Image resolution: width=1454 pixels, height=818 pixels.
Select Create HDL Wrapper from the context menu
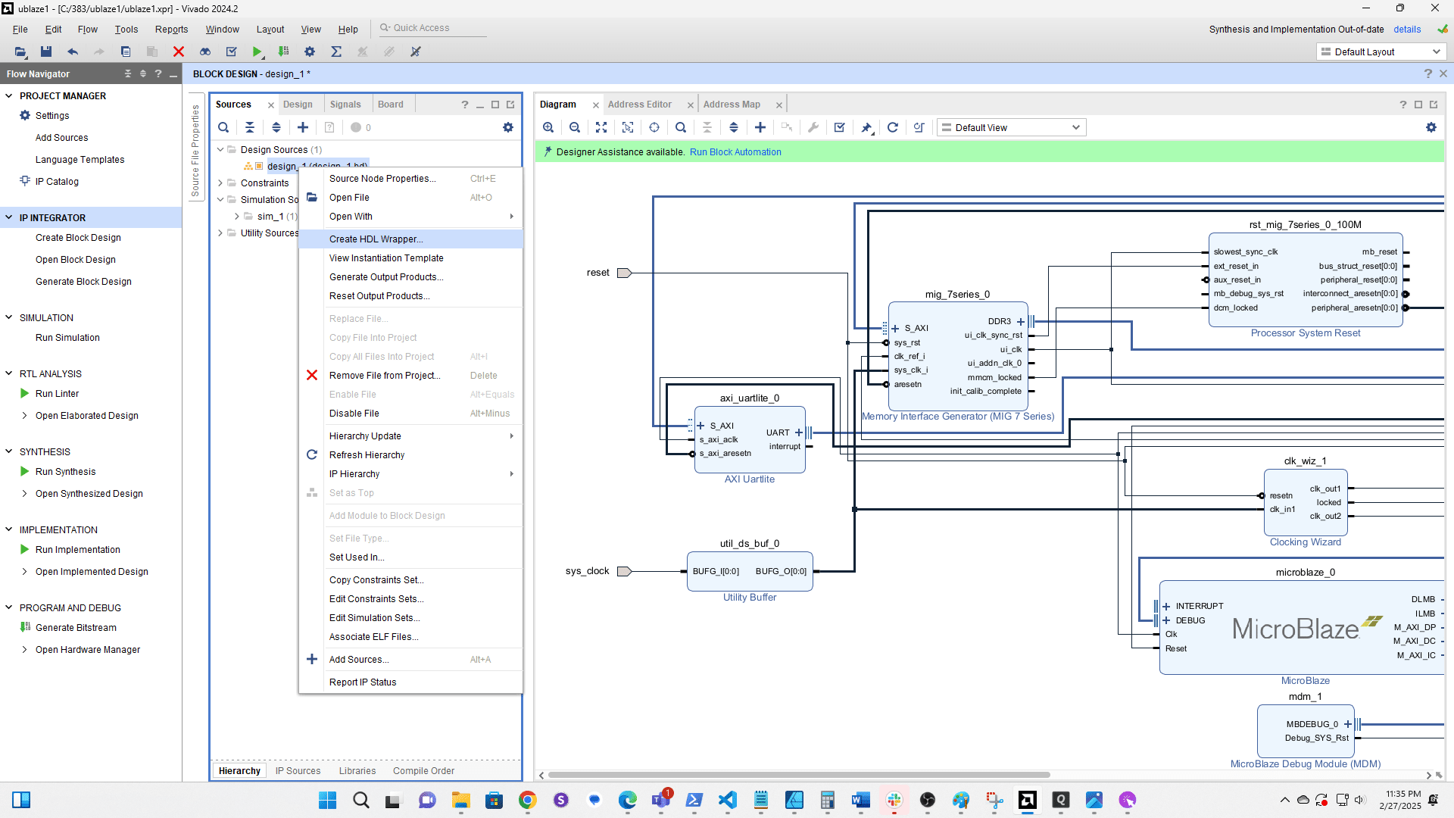click(x=376, y=239)
